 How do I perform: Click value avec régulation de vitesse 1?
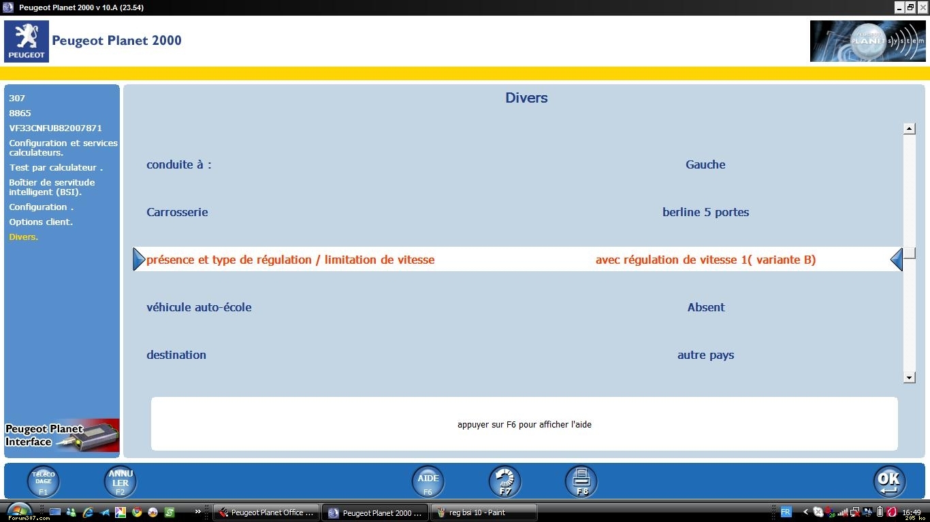pyautogui.click(x=705, y=260)
